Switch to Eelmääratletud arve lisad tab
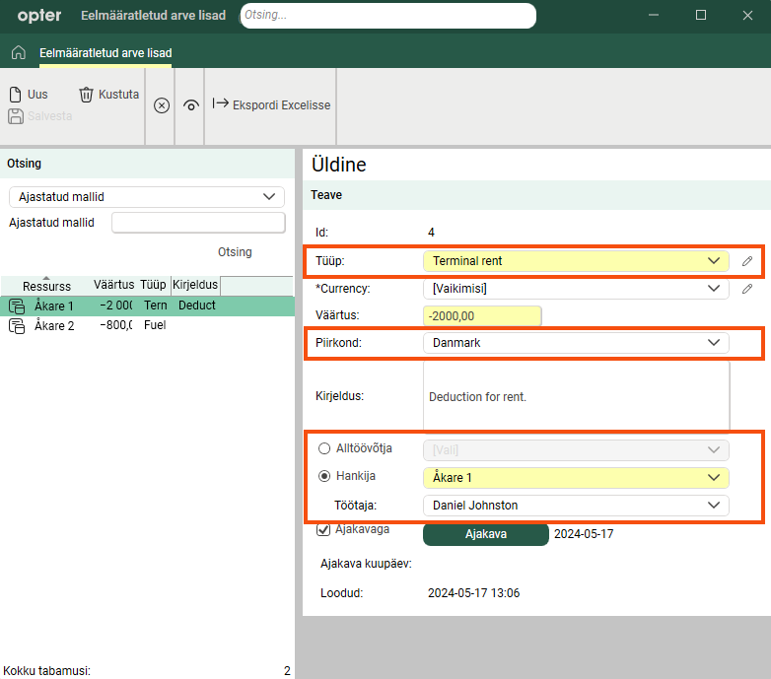 pos(105,52)
